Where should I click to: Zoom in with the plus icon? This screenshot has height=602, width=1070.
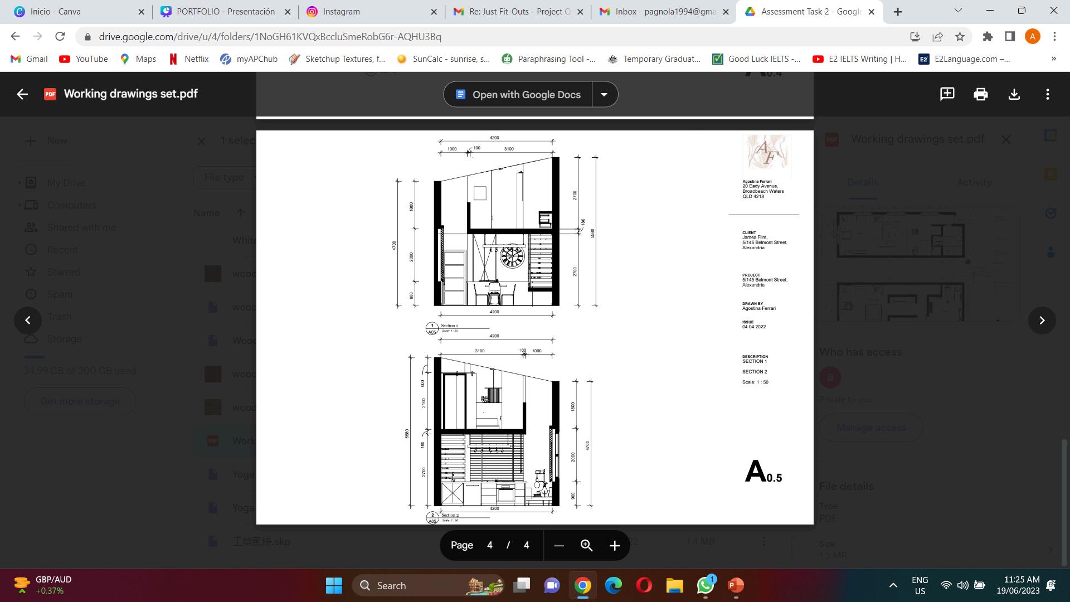click(614, 546)
